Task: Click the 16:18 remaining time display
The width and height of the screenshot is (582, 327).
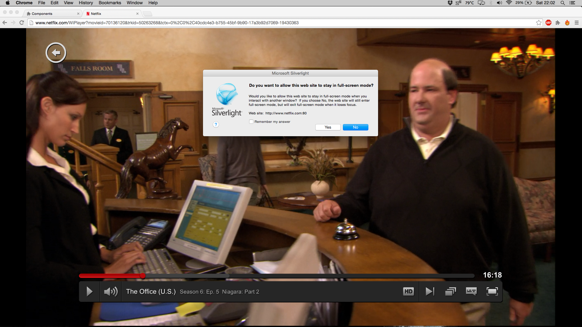Action: [492, 275]
